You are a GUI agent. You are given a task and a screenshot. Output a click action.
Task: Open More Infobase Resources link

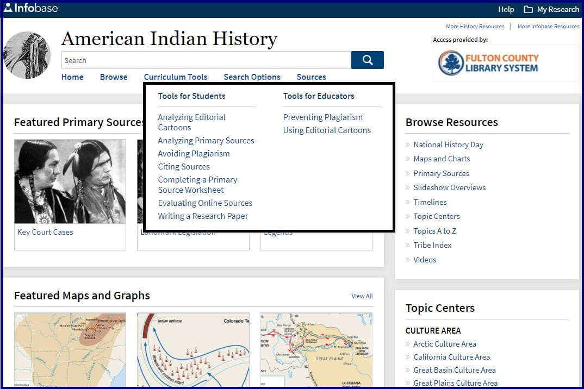[x=548, y=26]
